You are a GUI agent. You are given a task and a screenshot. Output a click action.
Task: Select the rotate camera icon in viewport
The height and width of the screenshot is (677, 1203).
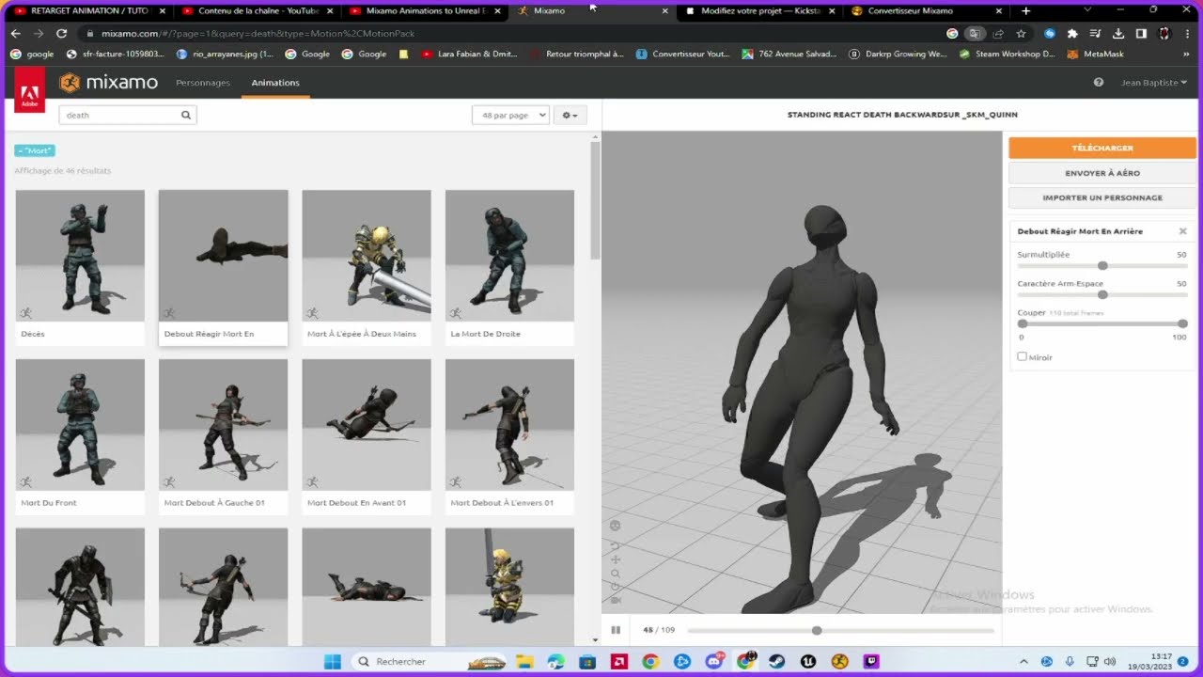click(x=616, y=545)
